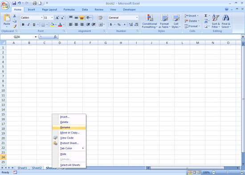This screenshot has width=245, height=175.
Task: Toggle Top Align vertical alignment
Action: (71, 18)
